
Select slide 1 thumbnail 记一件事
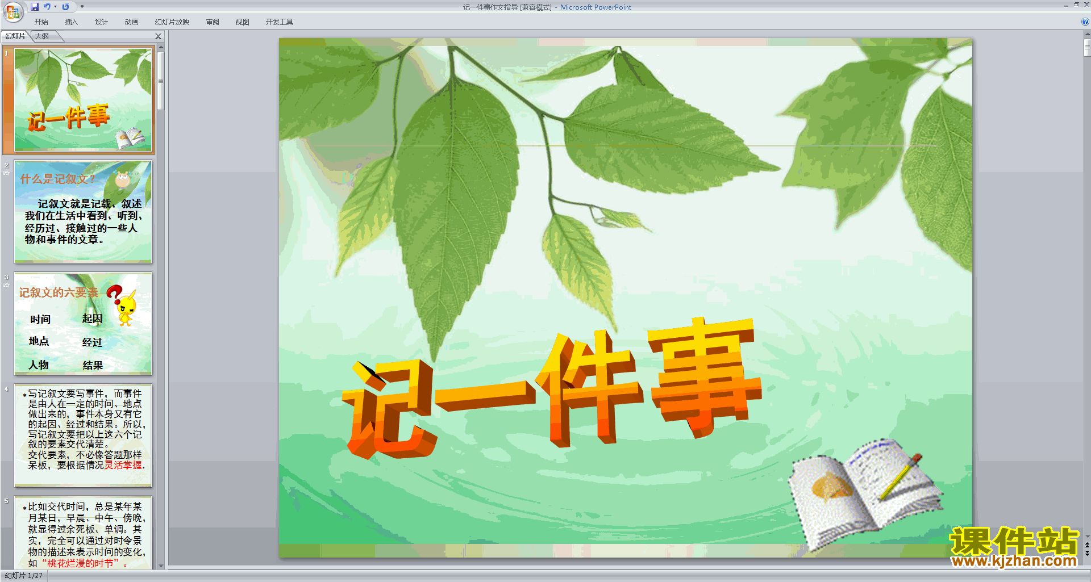[x=83, y=100]
